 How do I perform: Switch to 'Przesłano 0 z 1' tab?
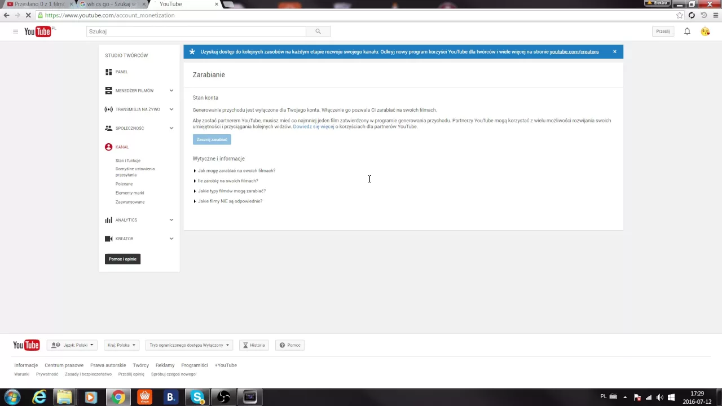[37, 4]
